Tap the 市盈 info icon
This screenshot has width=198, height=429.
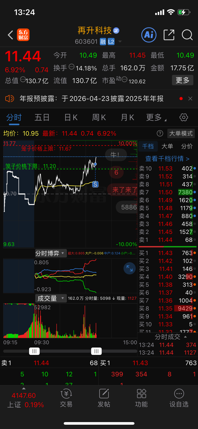click(125, 79)
